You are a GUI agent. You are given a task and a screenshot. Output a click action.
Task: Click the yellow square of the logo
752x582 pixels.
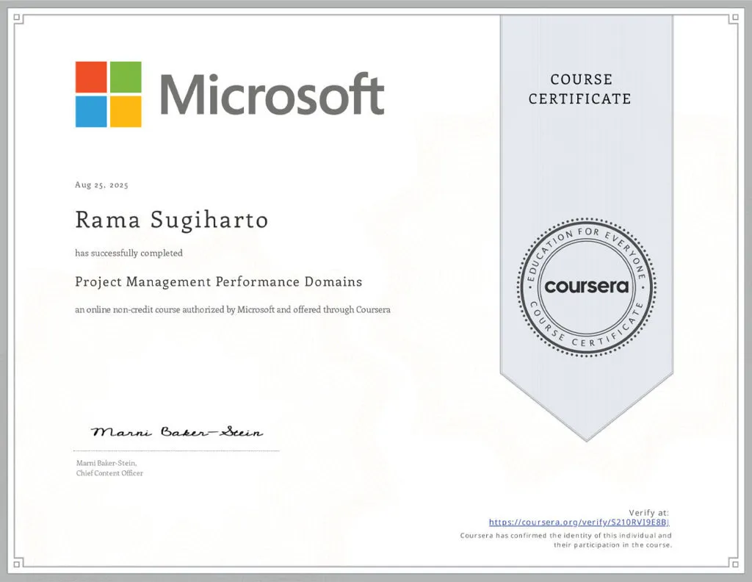(126, 111)
